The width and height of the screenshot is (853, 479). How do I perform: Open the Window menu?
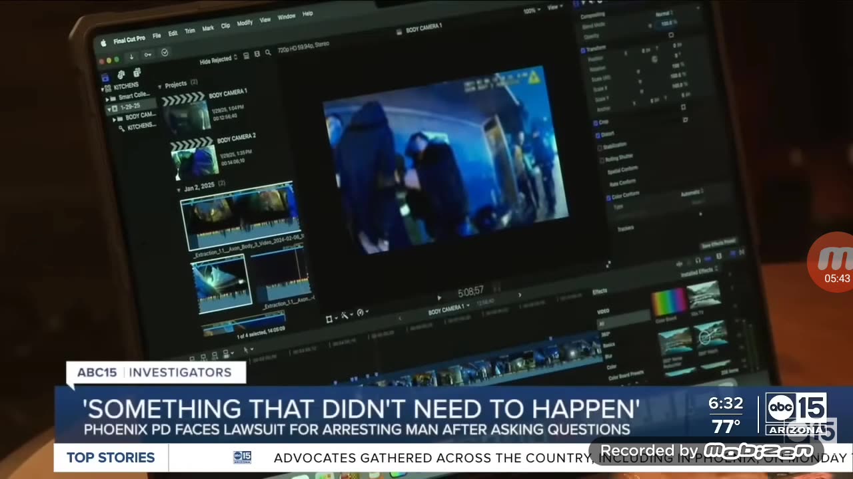[x=287, y=16]
